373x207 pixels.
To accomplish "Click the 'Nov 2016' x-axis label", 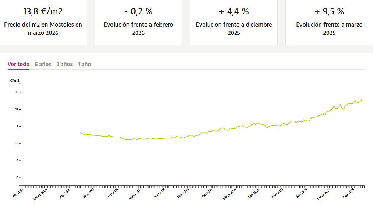I will click(x=183, y=193).
